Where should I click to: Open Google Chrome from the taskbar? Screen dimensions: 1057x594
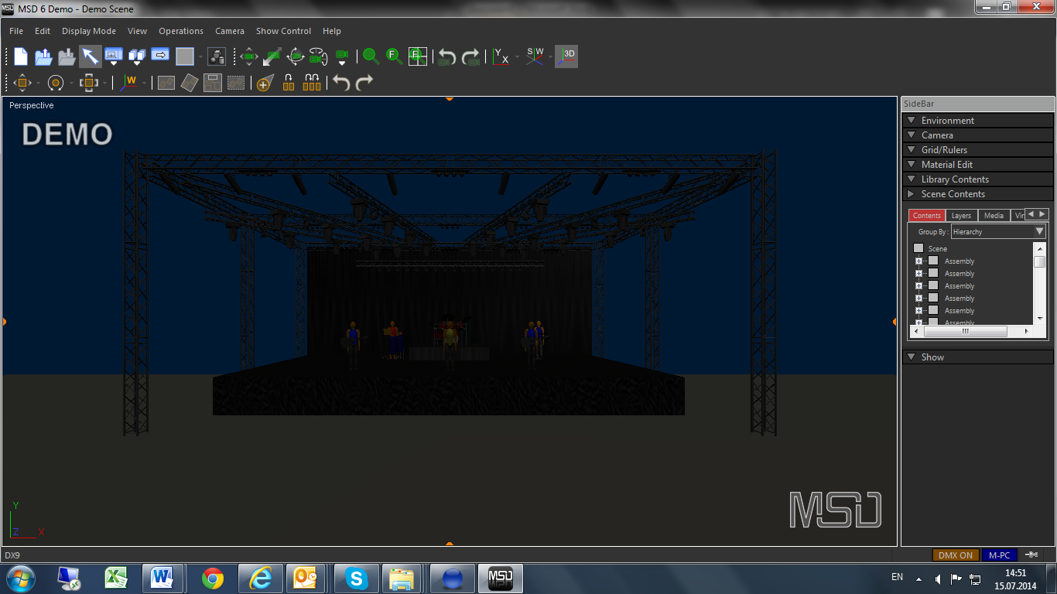pos(213,579)
